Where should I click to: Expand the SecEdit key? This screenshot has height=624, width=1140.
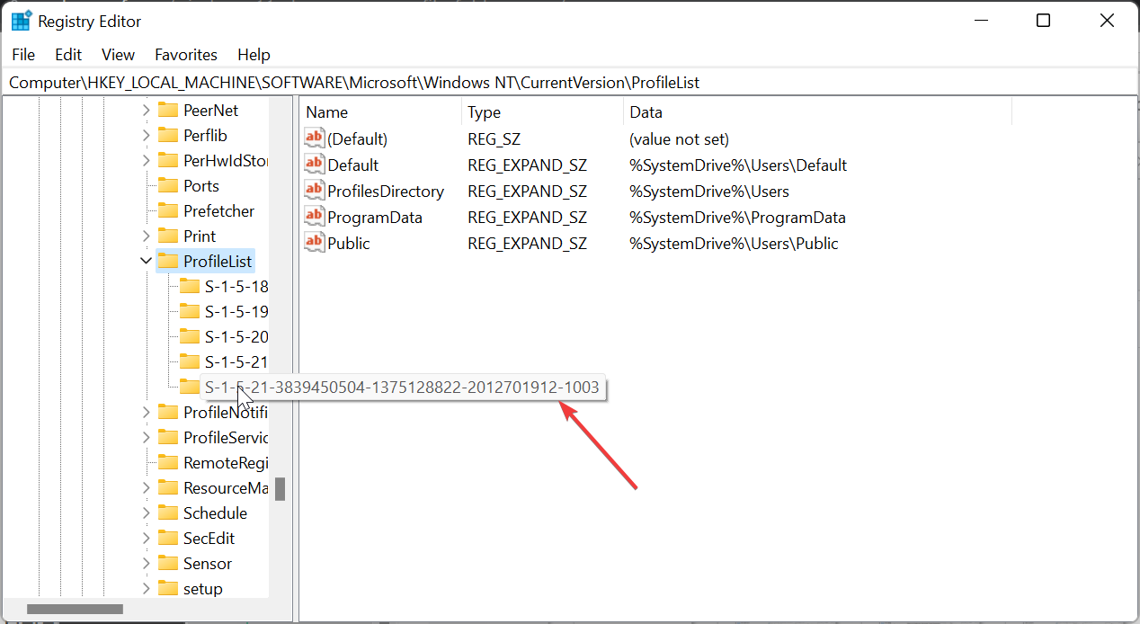click(x=147, y=539)
